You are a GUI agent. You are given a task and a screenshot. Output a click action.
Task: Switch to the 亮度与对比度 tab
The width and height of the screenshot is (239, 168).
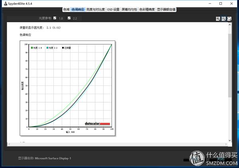96,10
